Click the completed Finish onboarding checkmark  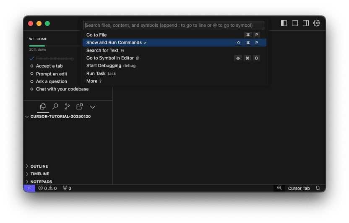point(32,58)
